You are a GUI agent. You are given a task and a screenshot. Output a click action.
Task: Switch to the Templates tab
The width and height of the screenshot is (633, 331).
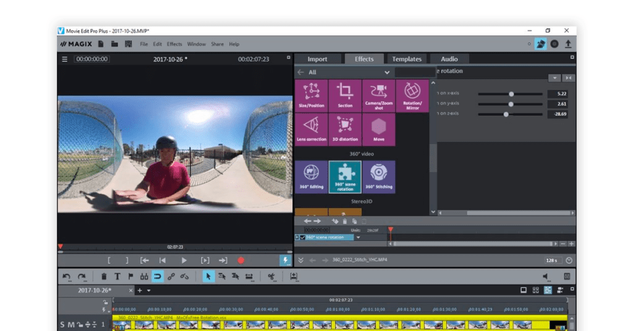pos(407,59)
